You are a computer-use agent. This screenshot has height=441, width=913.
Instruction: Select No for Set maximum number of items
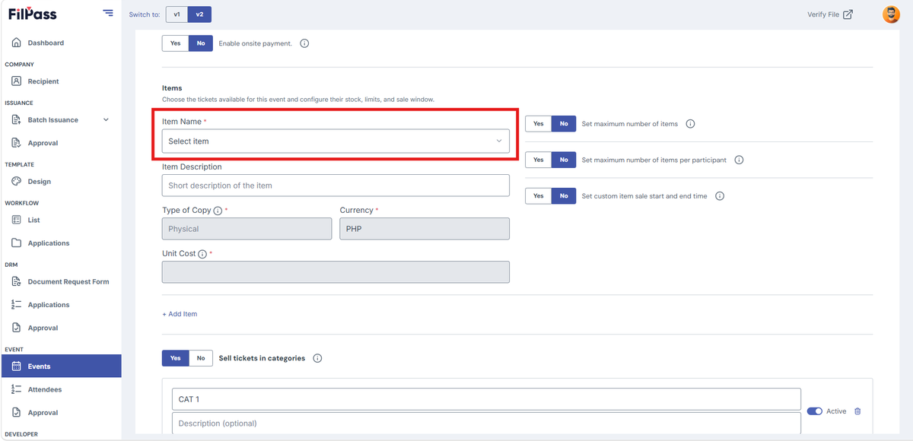point(564,124)
